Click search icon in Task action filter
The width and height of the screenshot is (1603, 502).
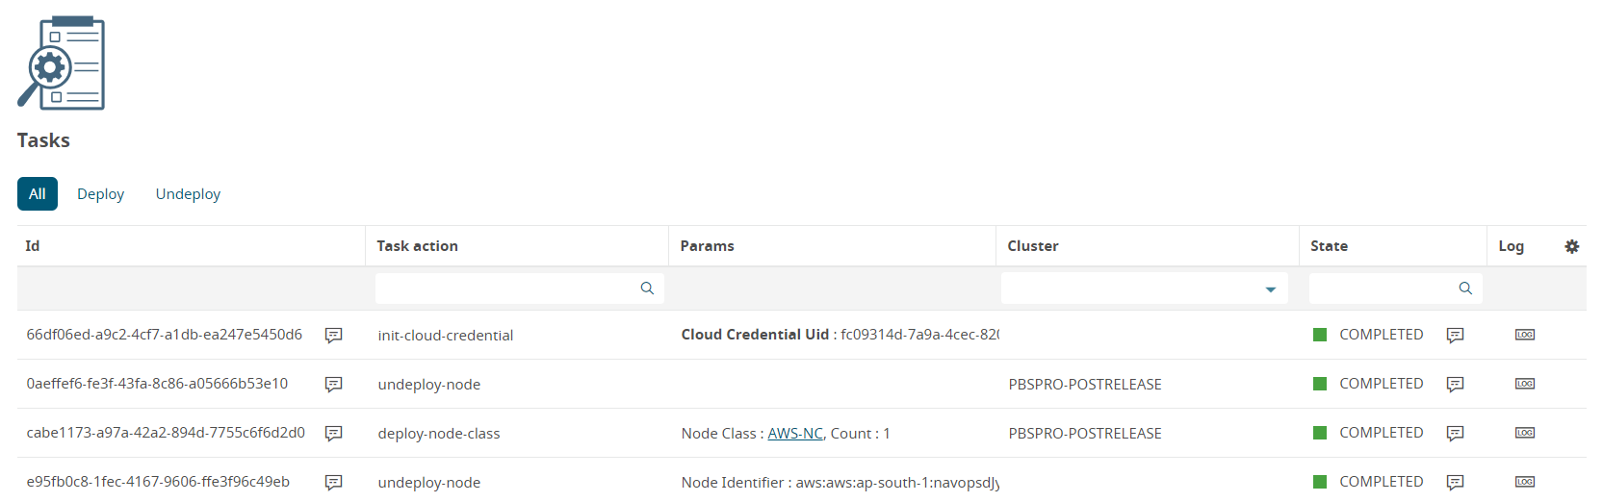point(647,289)
